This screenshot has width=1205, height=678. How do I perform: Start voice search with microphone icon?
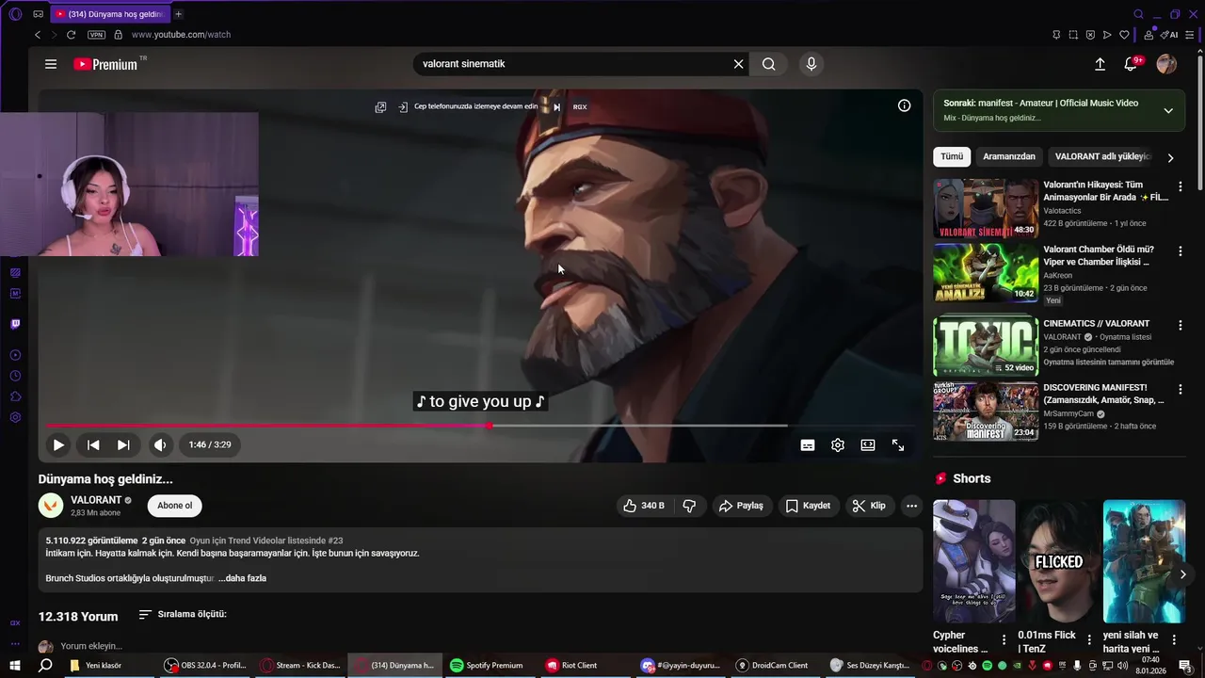pos(811,64)
